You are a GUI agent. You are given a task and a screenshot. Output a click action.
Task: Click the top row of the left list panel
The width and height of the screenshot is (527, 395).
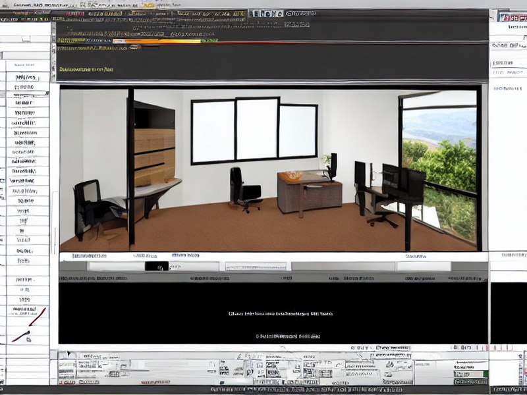click(x=28, y=65)
